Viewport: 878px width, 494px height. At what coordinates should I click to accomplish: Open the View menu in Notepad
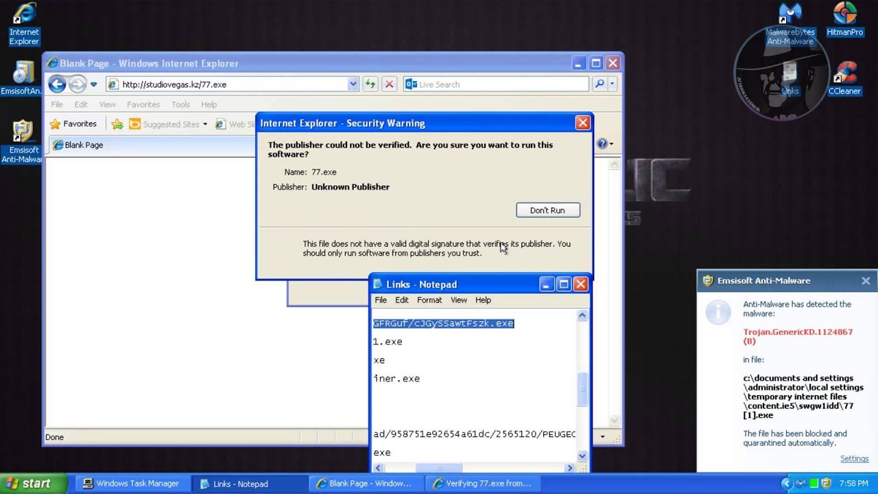(459, 300)
